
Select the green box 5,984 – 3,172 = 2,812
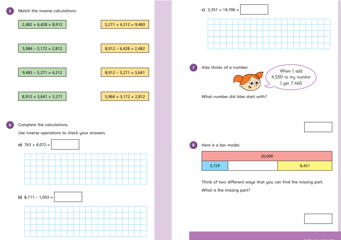(42, 48)
